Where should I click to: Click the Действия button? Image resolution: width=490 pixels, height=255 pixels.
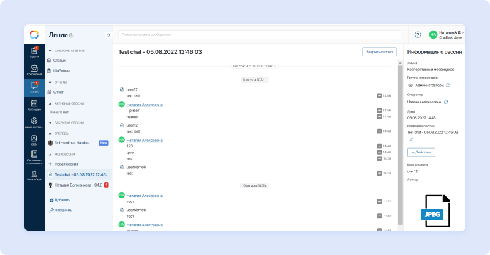(x=421, y=152)
